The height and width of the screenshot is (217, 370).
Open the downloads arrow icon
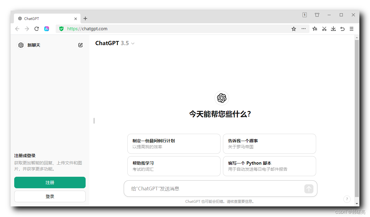tap(333, 29)
